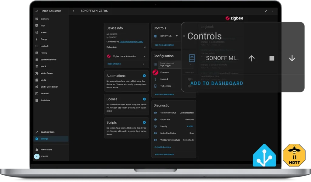Click the eye icon for Error Code

pyautogui.click(x=155, y=120)
